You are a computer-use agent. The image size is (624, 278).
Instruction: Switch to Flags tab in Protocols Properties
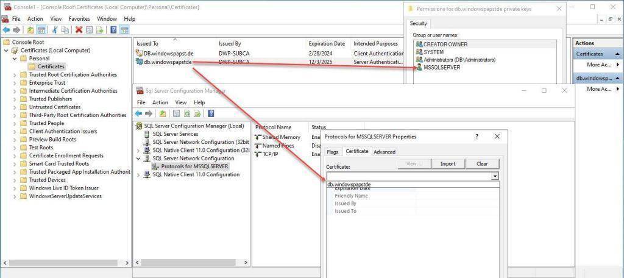[332, 152]
